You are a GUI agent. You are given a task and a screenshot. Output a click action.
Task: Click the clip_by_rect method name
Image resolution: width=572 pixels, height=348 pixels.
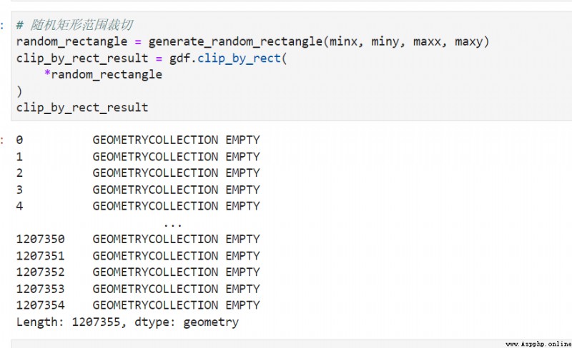pyautogui.click(x=239, y=58)
